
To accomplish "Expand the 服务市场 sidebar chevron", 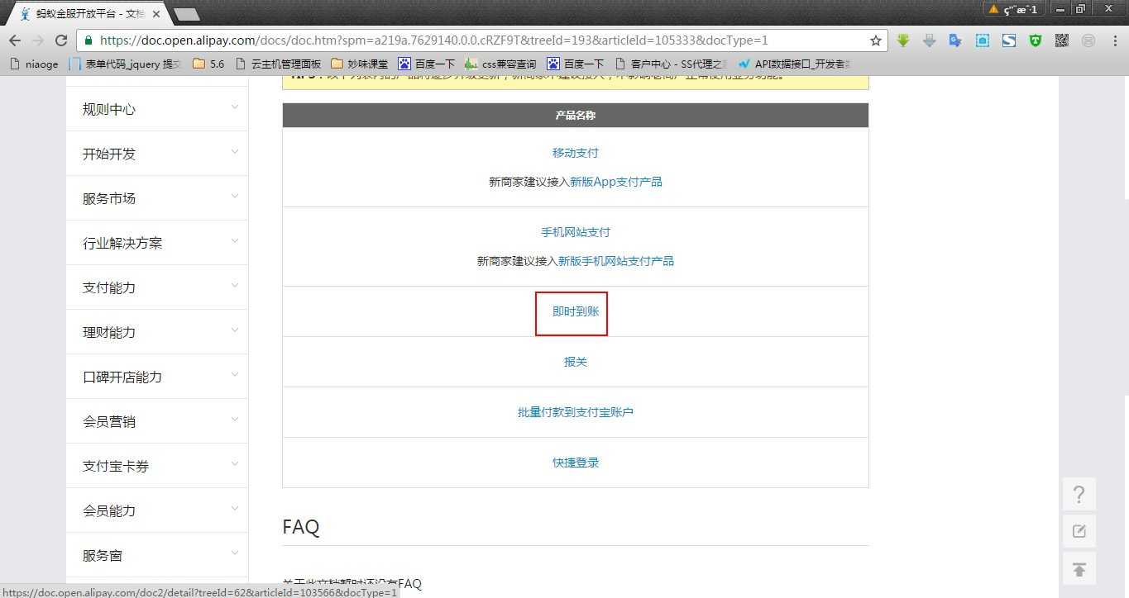I will [235, 196].
